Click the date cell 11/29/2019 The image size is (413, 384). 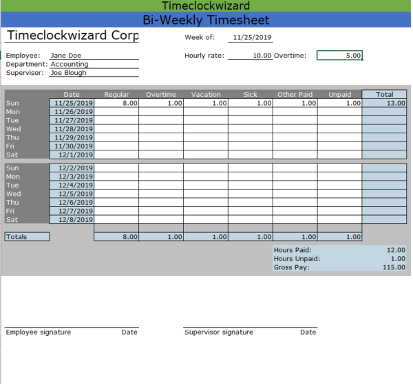[x=72, y=137]
